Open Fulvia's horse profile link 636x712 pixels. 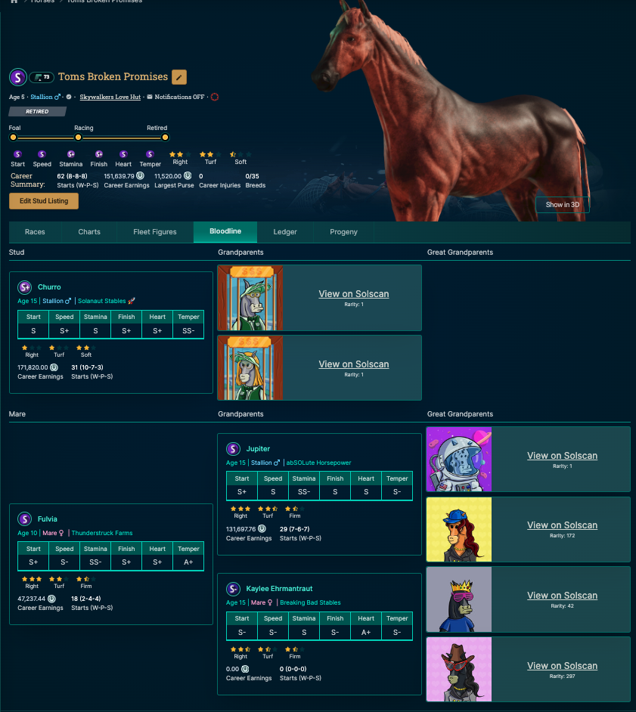point(47,519)
